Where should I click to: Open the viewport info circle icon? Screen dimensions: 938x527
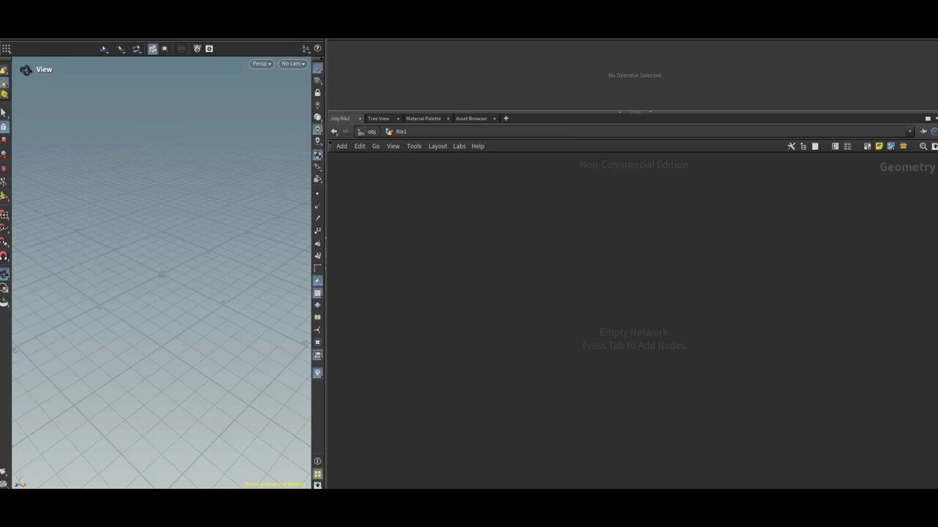click(317, 461)
